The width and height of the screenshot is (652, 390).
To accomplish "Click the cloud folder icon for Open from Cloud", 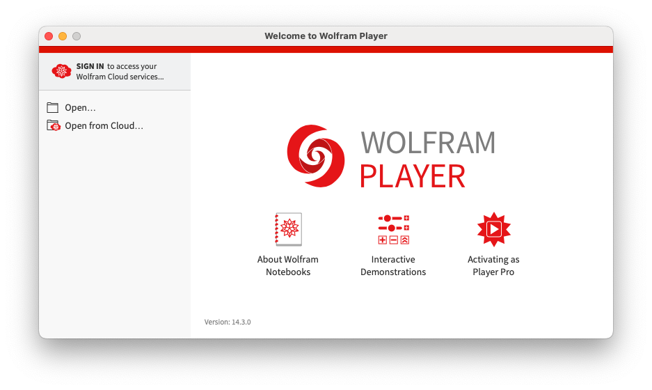I will tap(53, 125).
